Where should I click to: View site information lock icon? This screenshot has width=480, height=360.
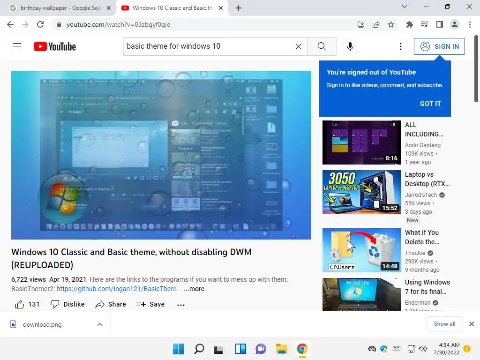[x=59, y=24]
